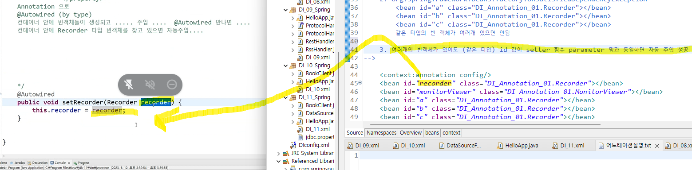Image resolution: width=692 pixels, height=170 pixels.
Task: Open the Declaration view tab
Action: [38, 162]
